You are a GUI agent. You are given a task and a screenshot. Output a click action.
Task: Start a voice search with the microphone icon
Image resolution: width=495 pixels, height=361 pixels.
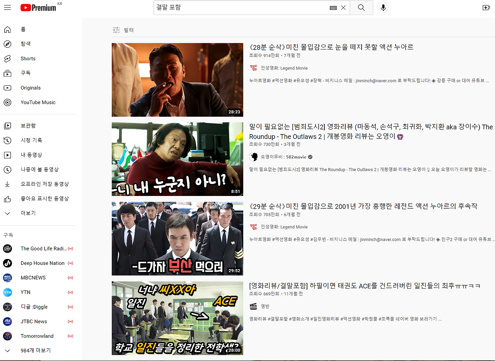pyautogui.click(x=383, y=7)
